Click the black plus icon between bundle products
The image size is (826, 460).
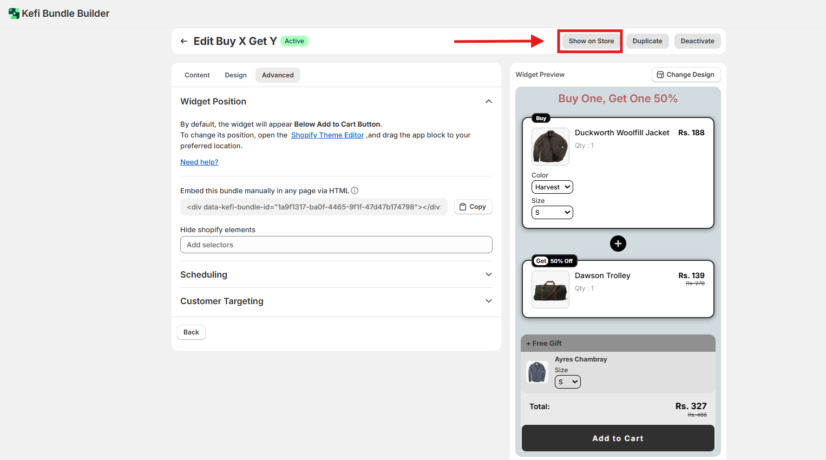click(x=618, y=244)
